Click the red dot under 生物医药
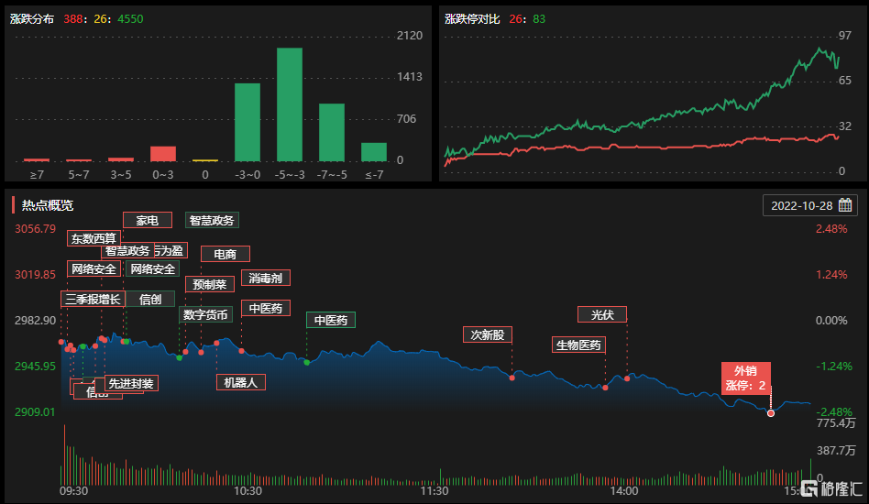This screenshot has height=504, width=869. [605, 388]
